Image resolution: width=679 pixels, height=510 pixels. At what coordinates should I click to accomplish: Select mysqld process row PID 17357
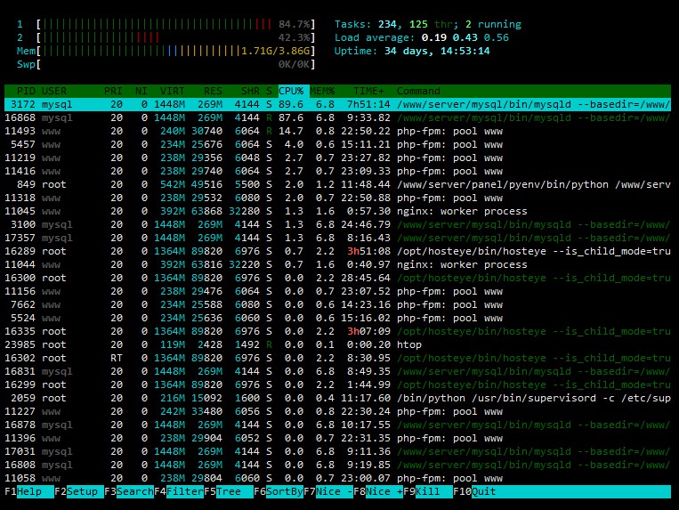point(337,239)
